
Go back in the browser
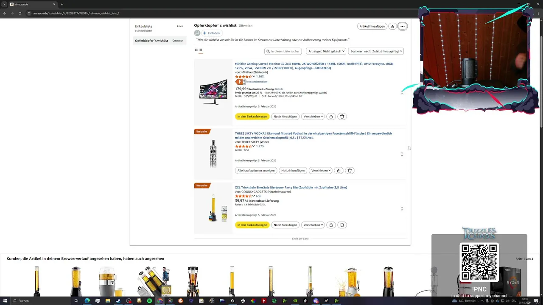click(5, 13)
